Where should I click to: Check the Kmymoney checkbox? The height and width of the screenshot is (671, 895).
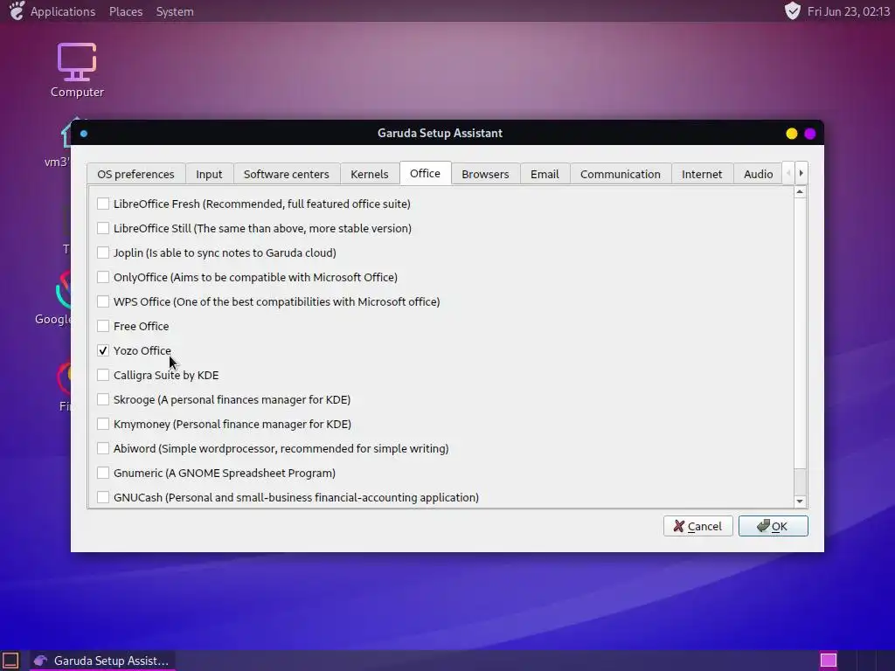pos(103,424)
